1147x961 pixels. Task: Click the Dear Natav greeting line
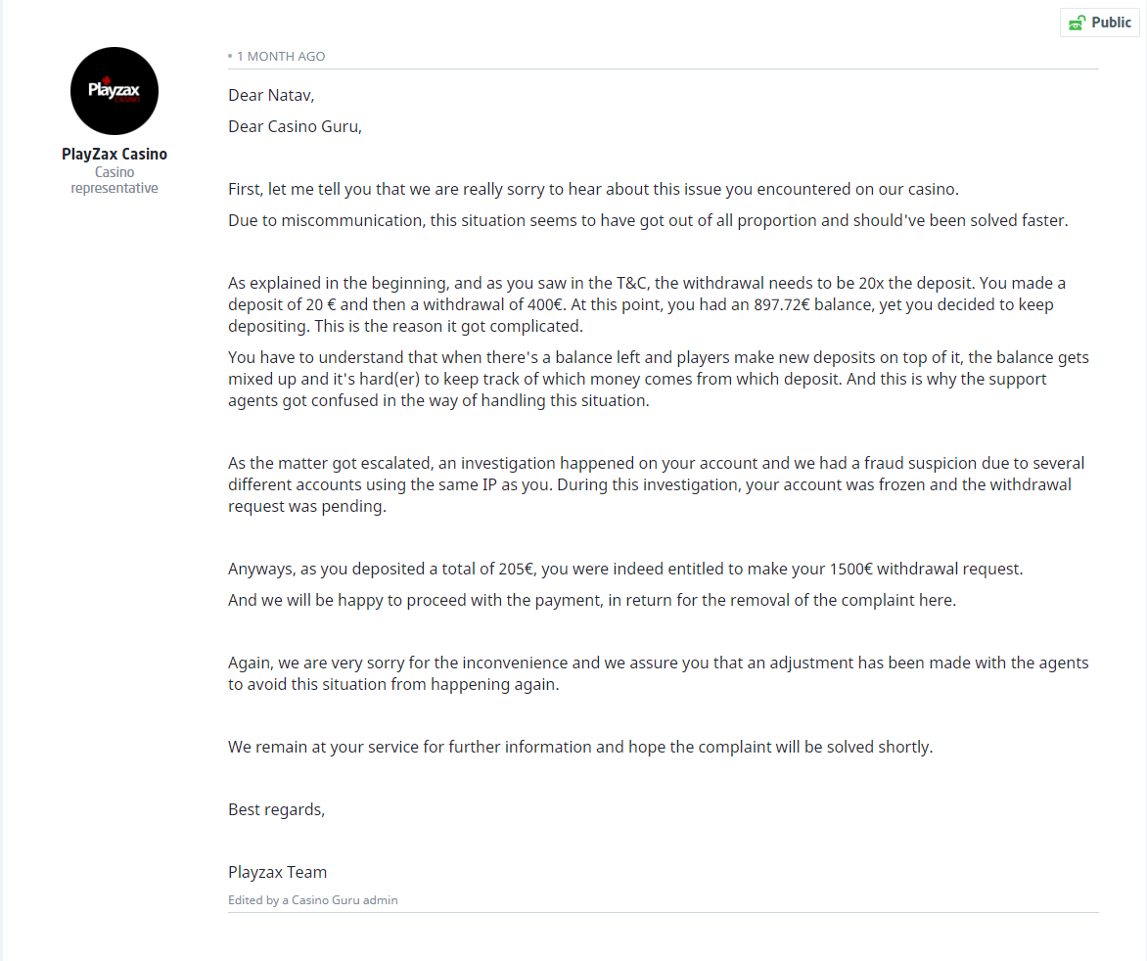271,95
